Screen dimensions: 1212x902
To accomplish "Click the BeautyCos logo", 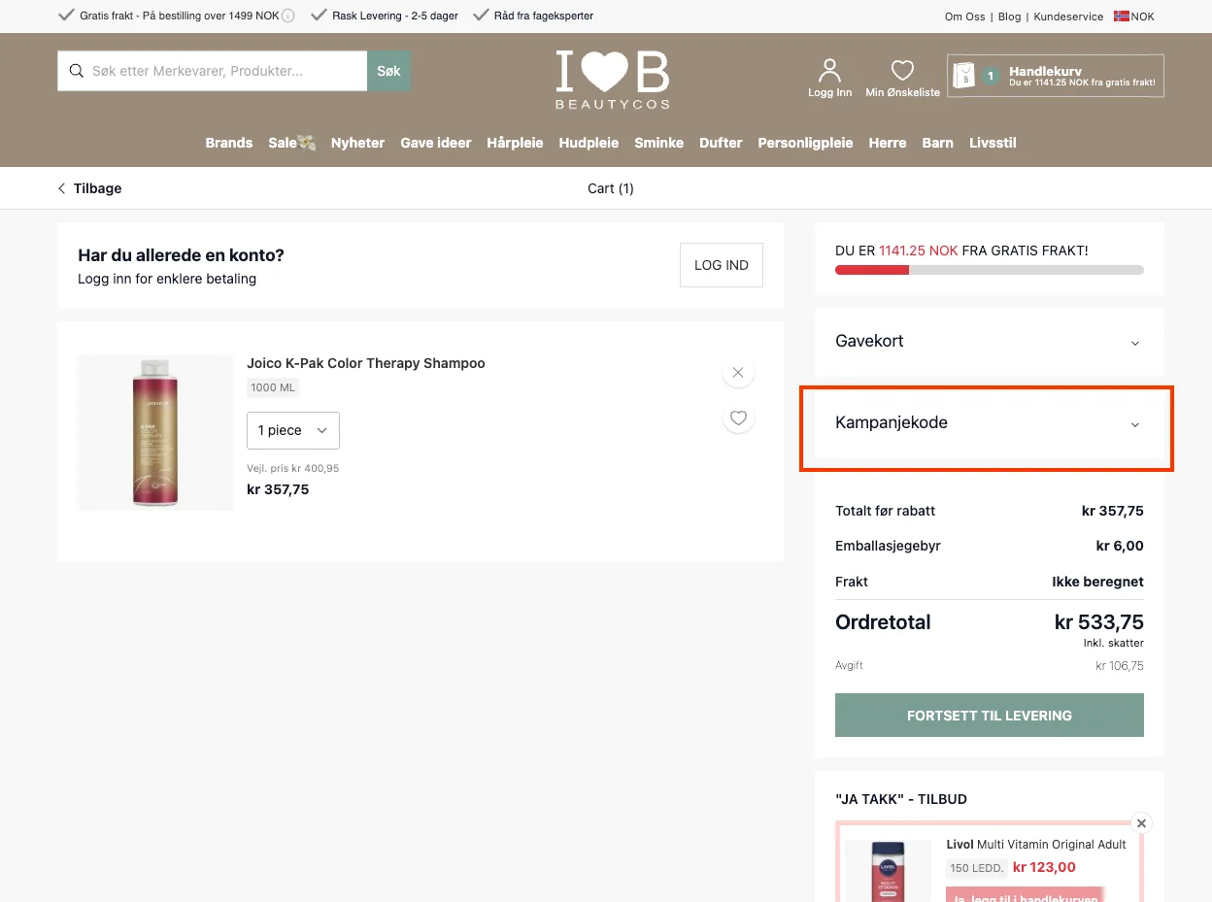I will (x=612, y=80).
